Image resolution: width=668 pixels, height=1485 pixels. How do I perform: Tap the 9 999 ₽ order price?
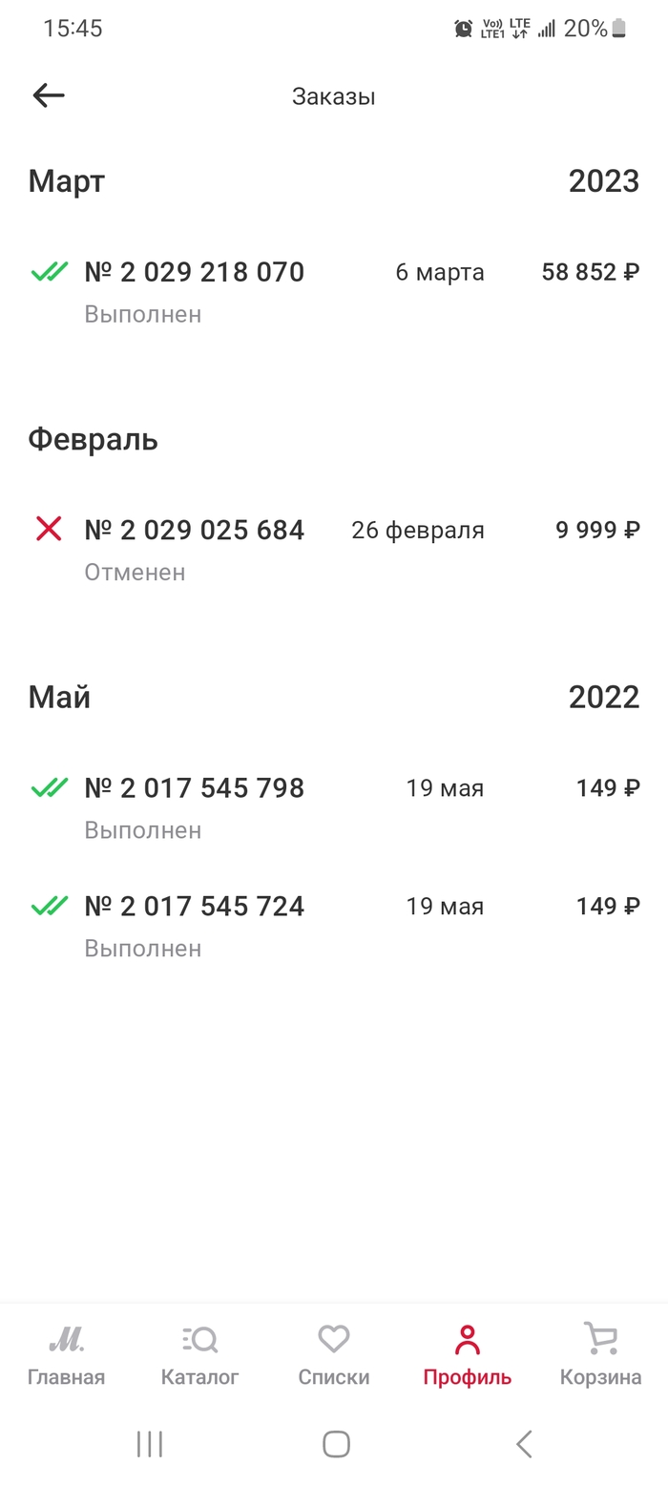tap(597, 531)
